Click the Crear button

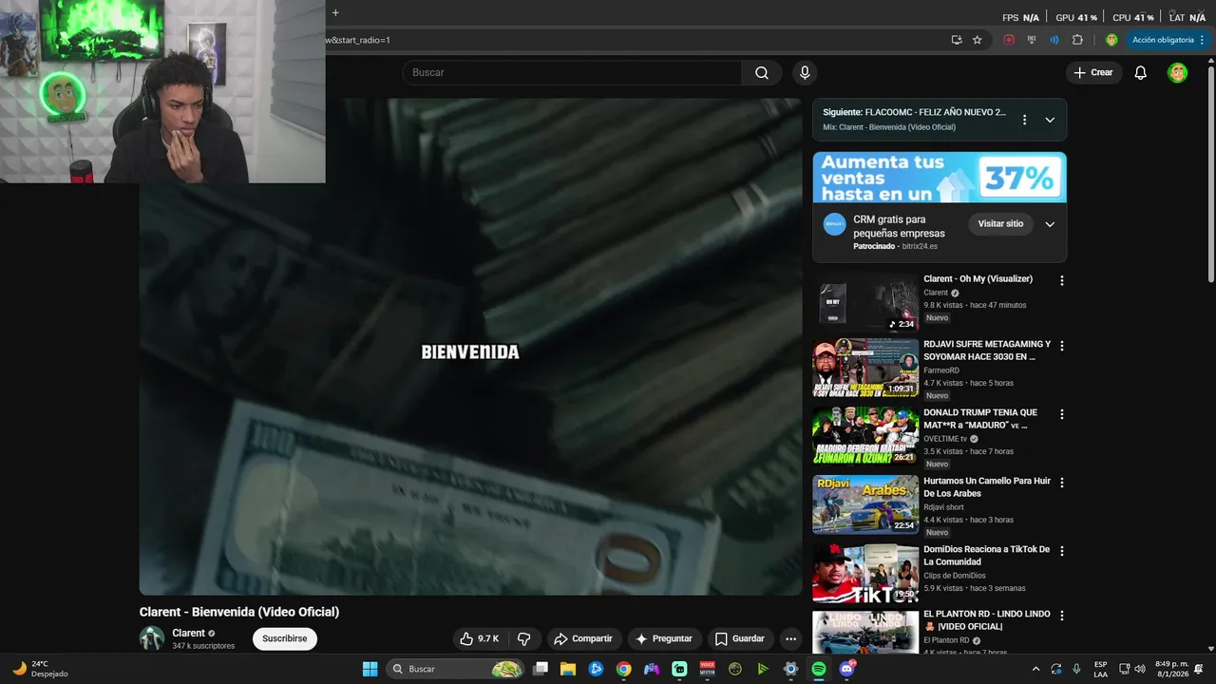click(x=1093, y=73)
